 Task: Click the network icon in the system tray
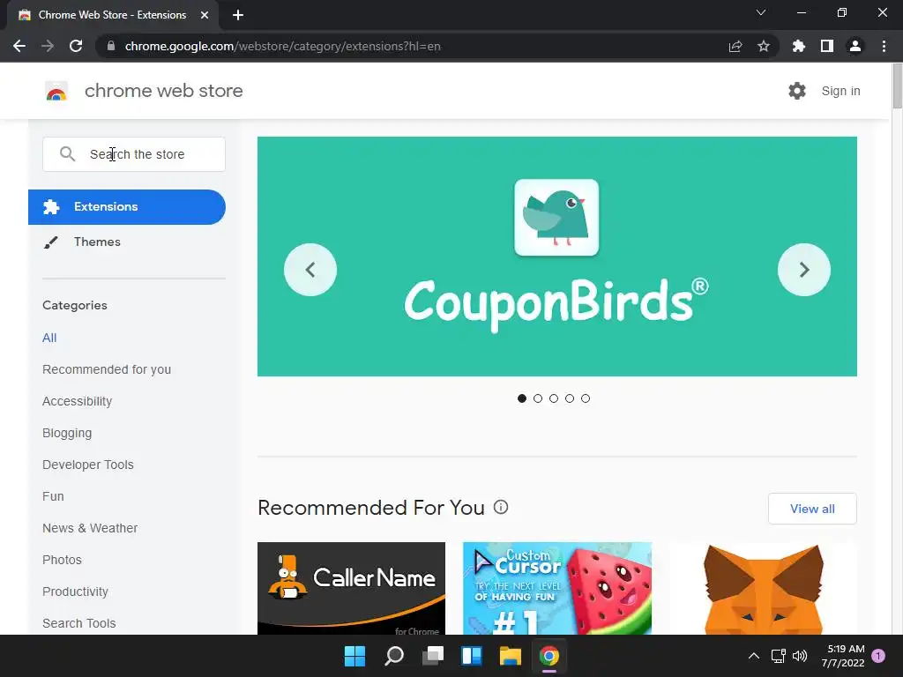779,656
